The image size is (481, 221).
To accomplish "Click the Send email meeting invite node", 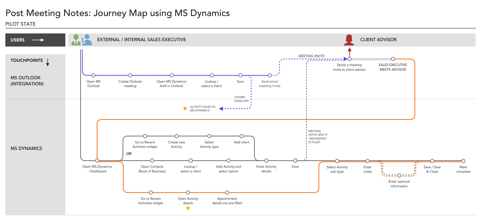I will click(270, 75).
